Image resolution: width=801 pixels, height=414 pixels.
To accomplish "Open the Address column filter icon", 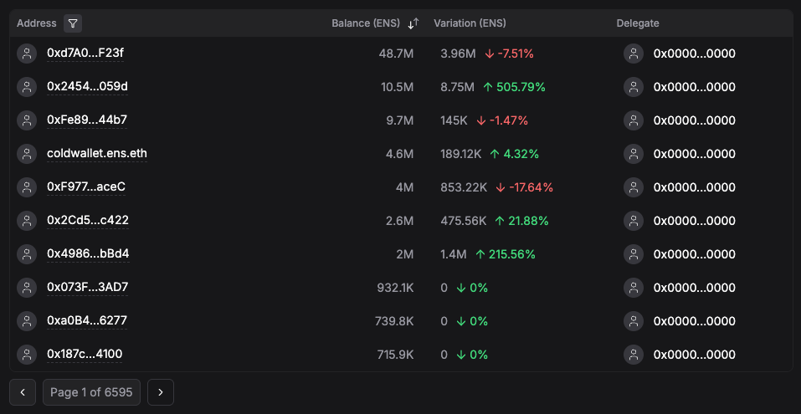I will pyautogui.click(x=73, y=23).
